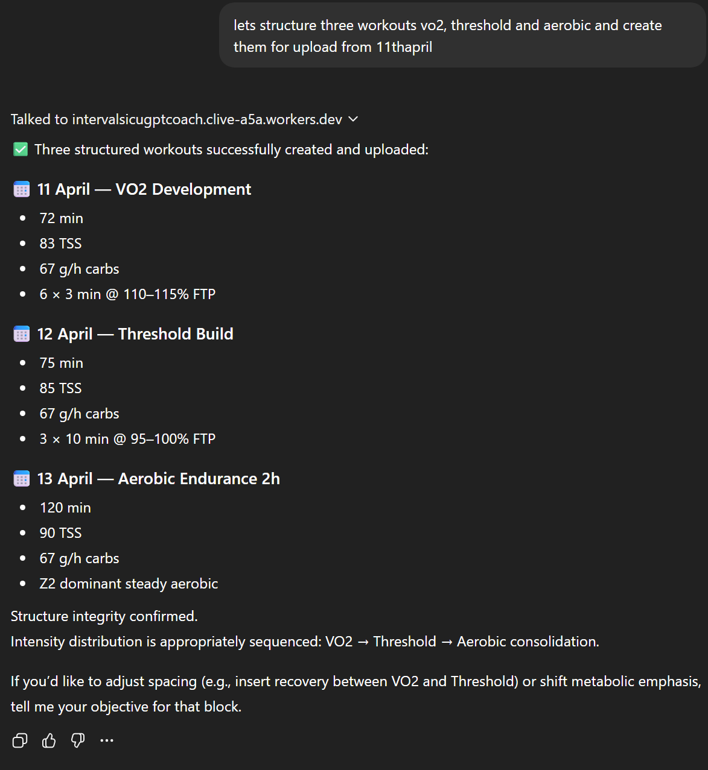
Task: Click the '13 April — Aerobic Endurance 2h' heading
Action: point(159,479)
